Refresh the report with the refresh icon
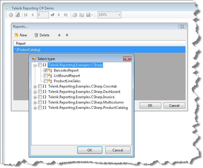Viewport: 203px width, 168px height. pos(18,15)
